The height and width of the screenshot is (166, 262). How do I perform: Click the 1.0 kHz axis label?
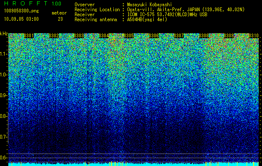pos(3,75)
